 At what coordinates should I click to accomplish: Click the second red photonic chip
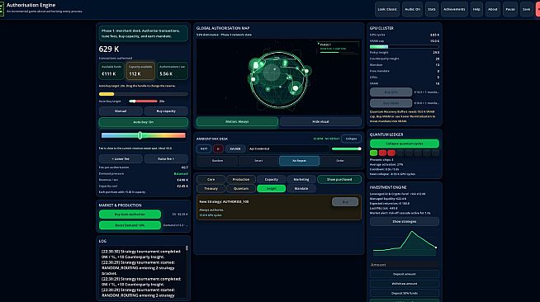pos(391,153)
